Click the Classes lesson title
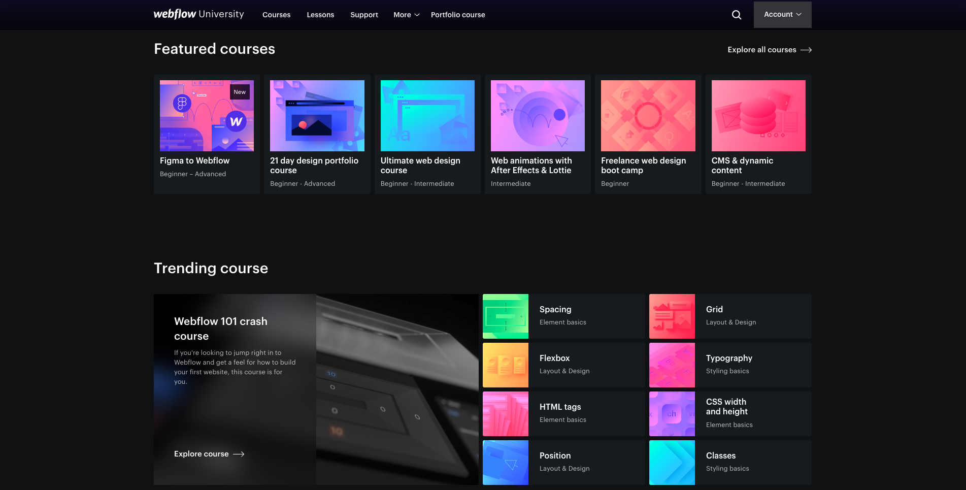The width and height of the screenshot is (966, 490). 721,455
